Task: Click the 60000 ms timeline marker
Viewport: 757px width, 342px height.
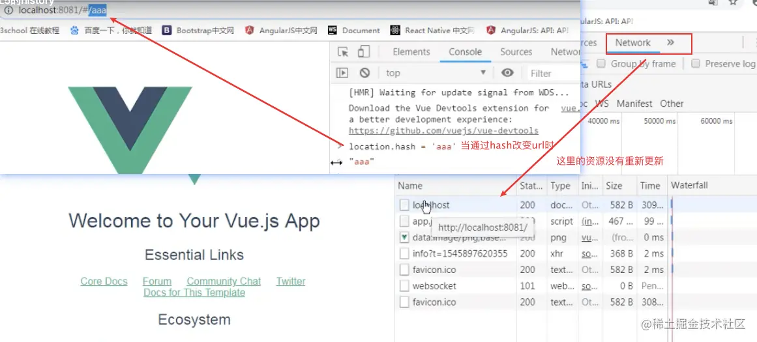Action: (717, 121)
